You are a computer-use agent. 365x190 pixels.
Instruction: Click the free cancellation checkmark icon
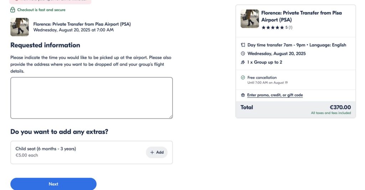[243, 78]
